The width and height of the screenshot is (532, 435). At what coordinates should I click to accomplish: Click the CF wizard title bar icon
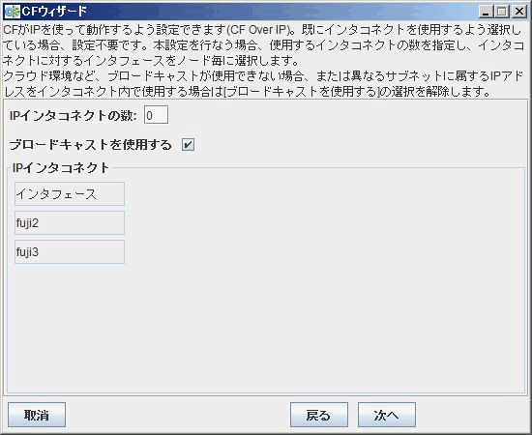click(x=13, y=12)
